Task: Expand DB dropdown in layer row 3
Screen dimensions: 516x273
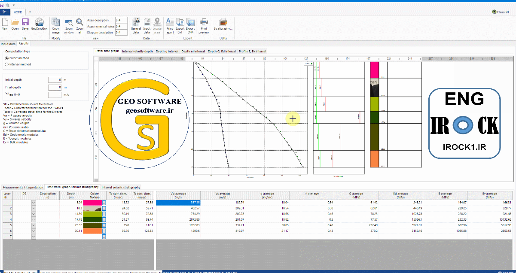Action: click(x=34, y=214)
